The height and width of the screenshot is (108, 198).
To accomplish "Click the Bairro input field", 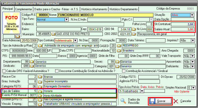I will click(x=59, y=29).
